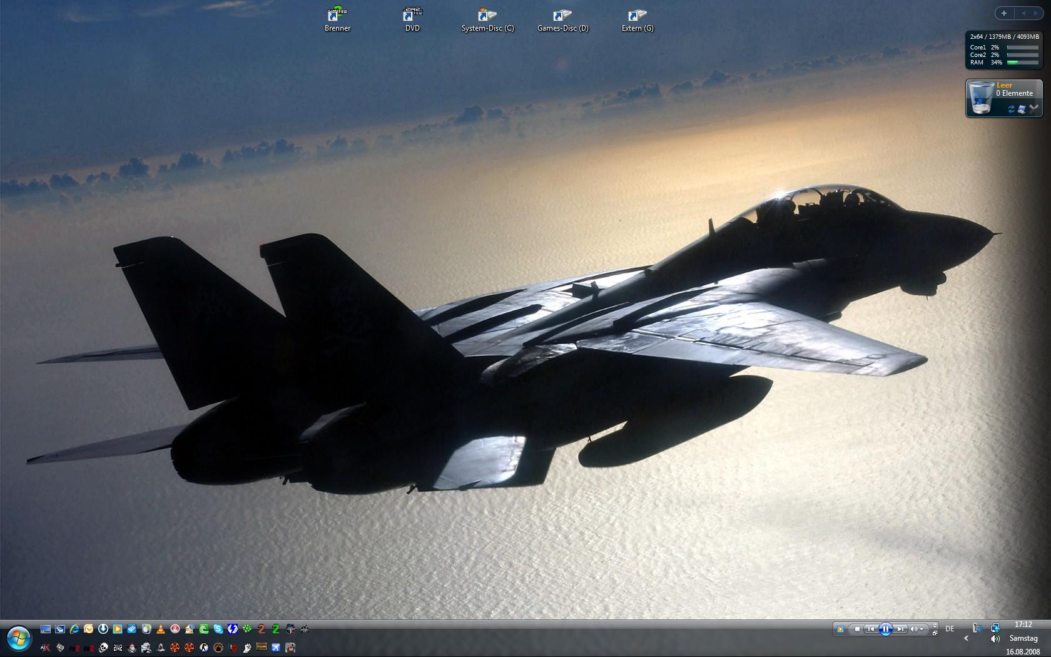Open the Extern (G) drive shortcut

pyautogui.click(x=637, y=19)
